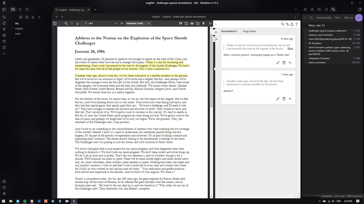Click More to expand the quoted highlight

pyautogui.click(x=290, y=48)
